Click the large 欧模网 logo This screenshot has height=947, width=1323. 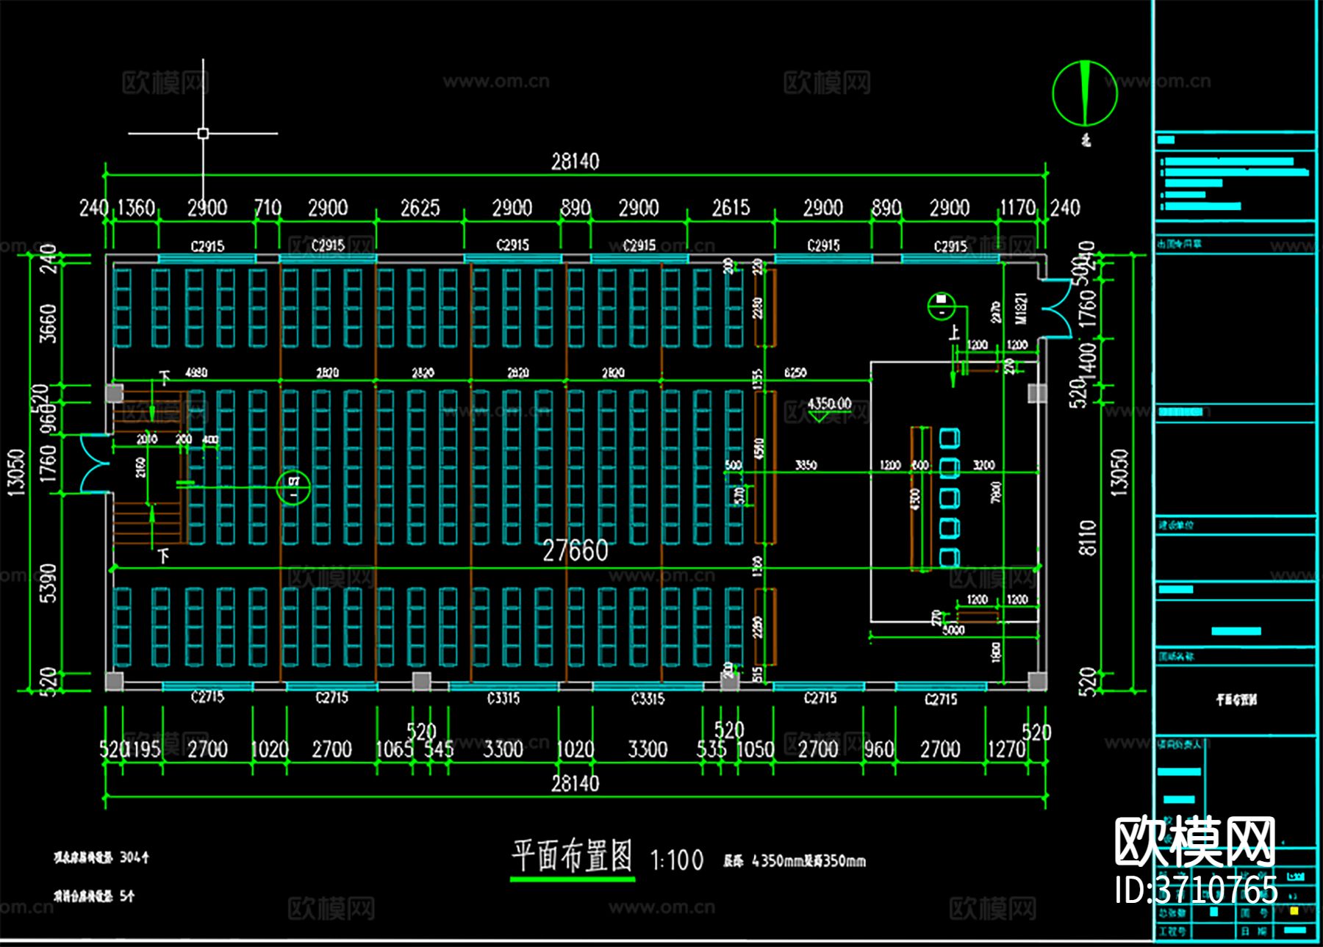pyautogui.click(x=1195, y=841)
